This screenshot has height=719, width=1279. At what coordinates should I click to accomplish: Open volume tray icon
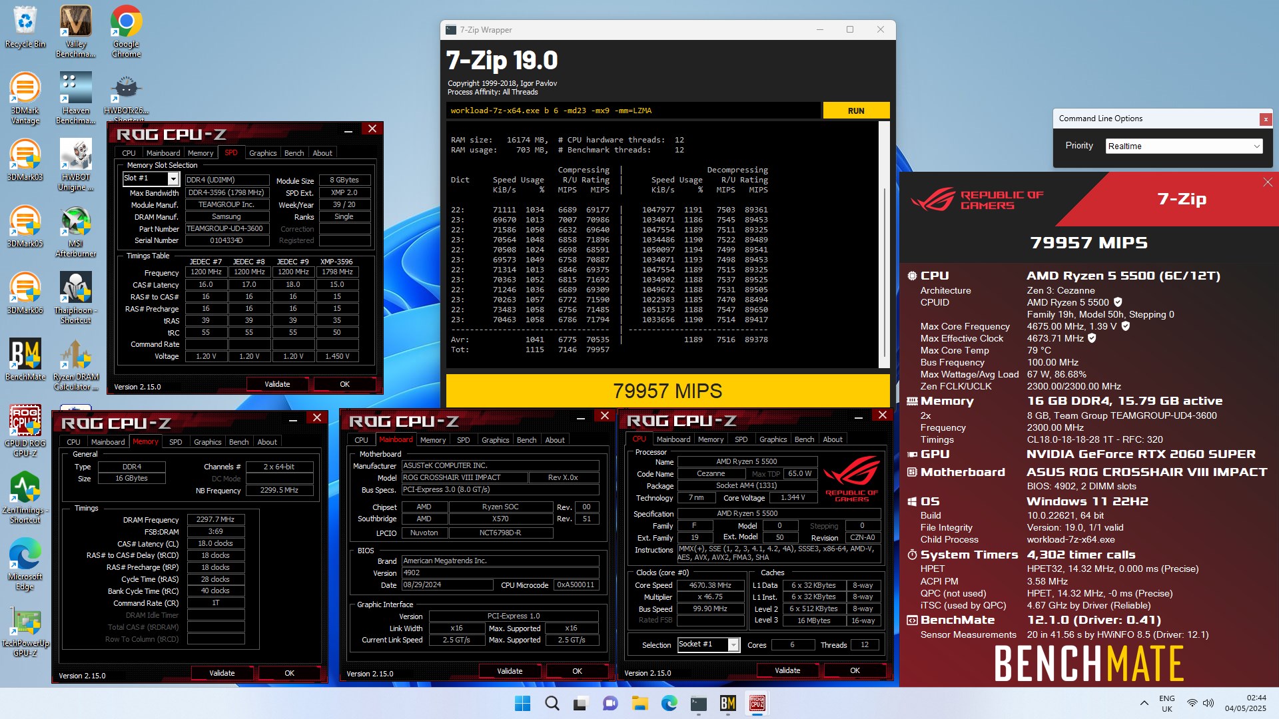coord(1208,703)
